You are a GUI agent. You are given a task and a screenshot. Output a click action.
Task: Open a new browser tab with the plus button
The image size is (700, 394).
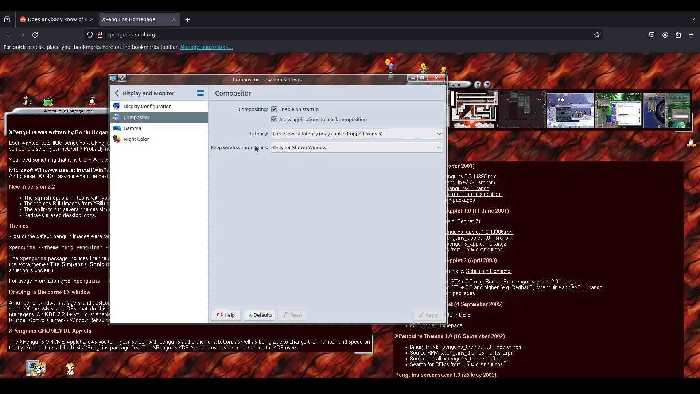tap(188, 20)
